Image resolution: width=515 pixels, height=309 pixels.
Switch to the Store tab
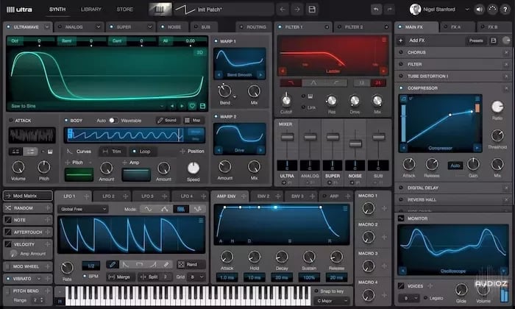click(x=125, y=10)
